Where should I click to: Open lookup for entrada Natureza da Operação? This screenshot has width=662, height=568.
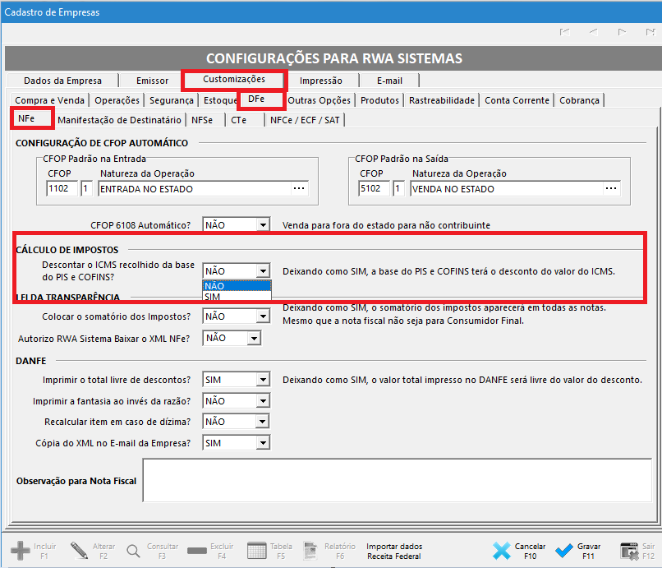pos(299,188)
